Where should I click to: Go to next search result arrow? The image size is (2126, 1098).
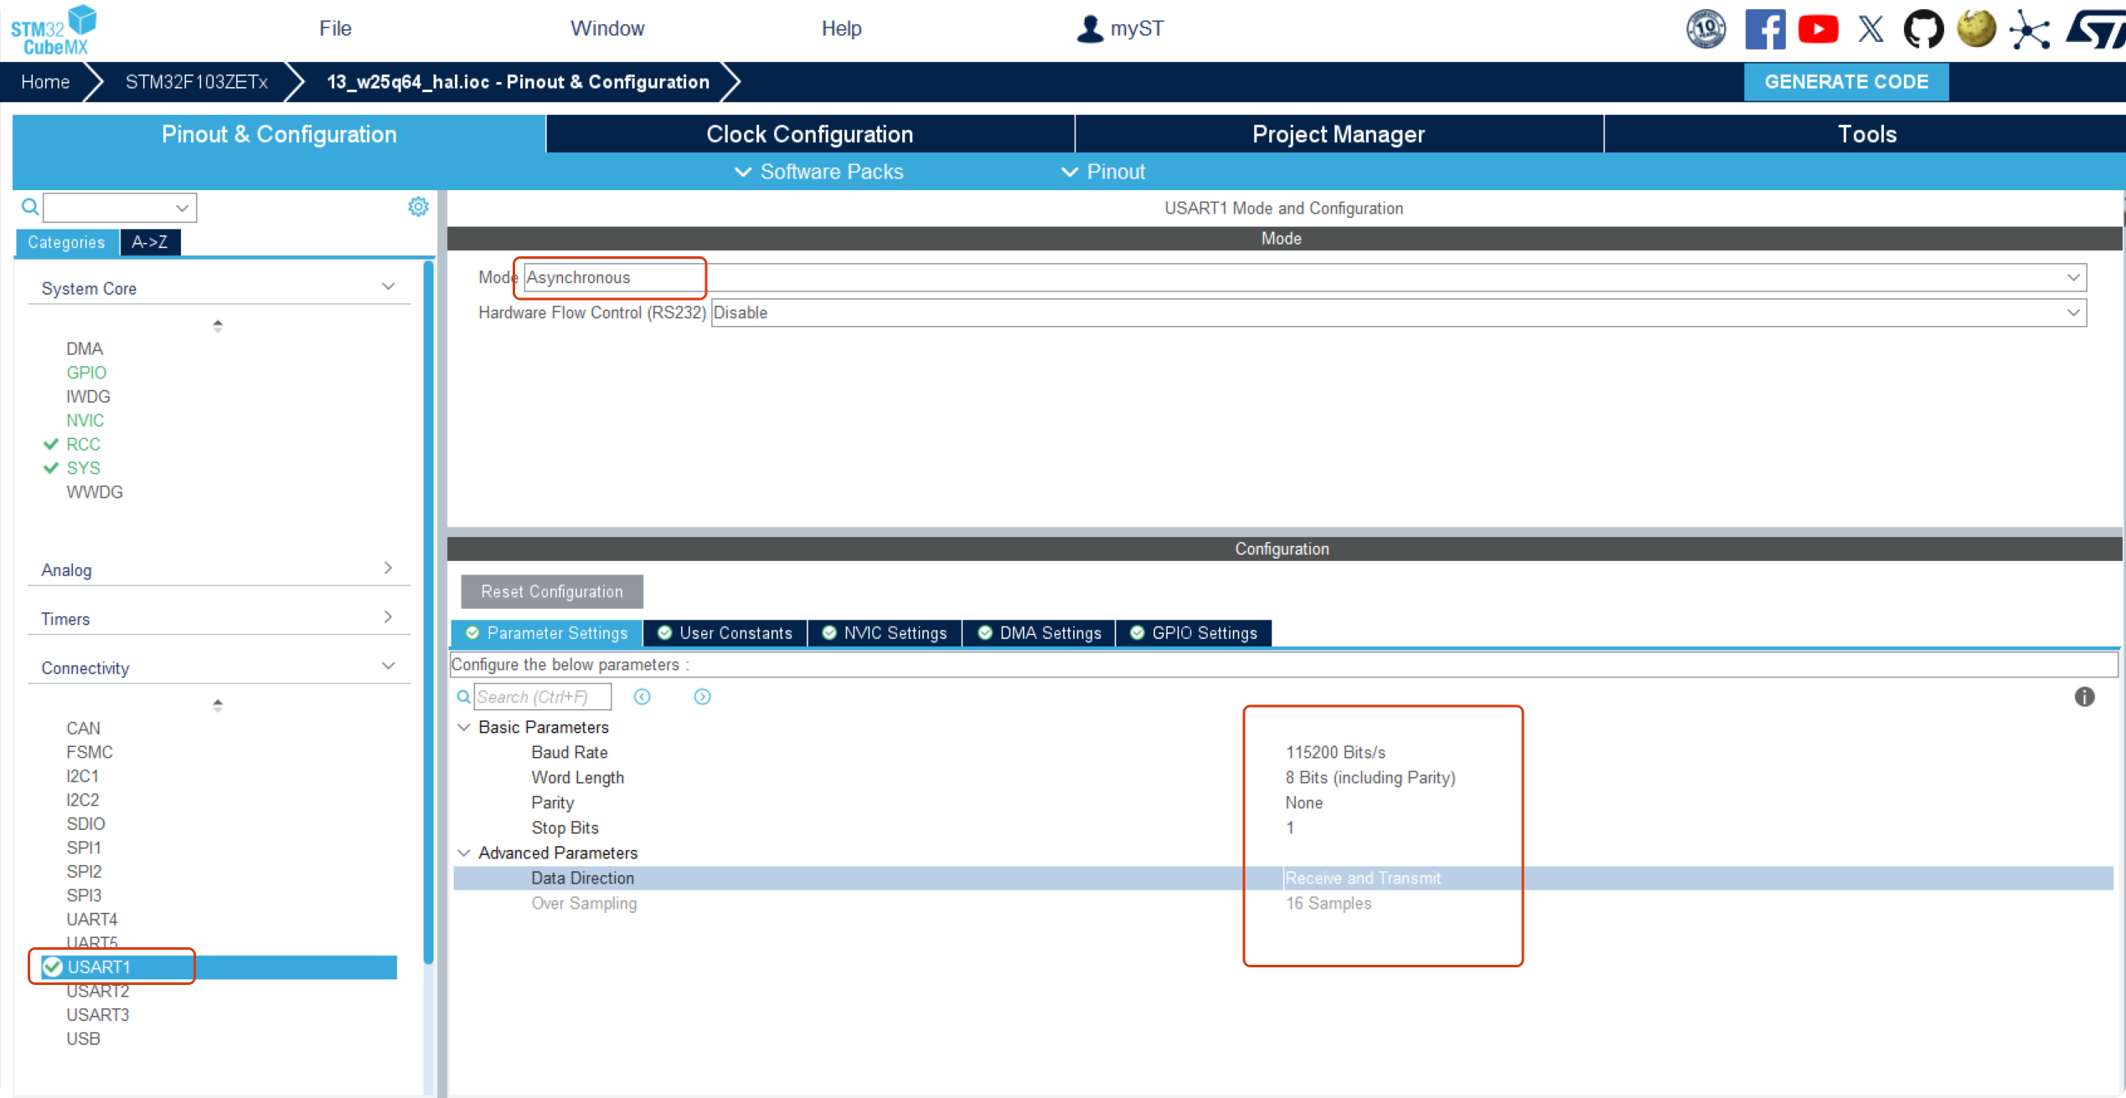click(x=702, y=697)
